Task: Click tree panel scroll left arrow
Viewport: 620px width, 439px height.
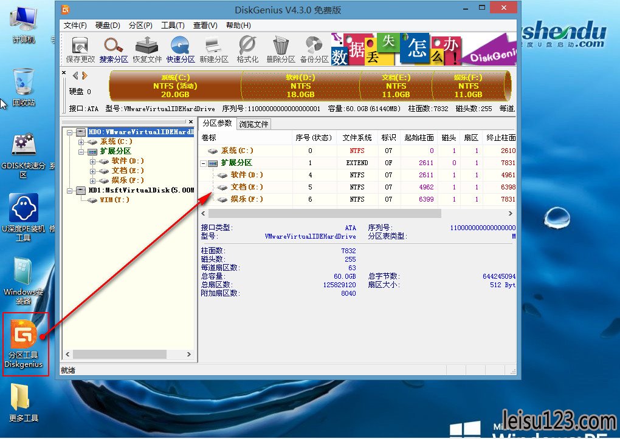Action: pyautogui.click(x=67, y=355)
